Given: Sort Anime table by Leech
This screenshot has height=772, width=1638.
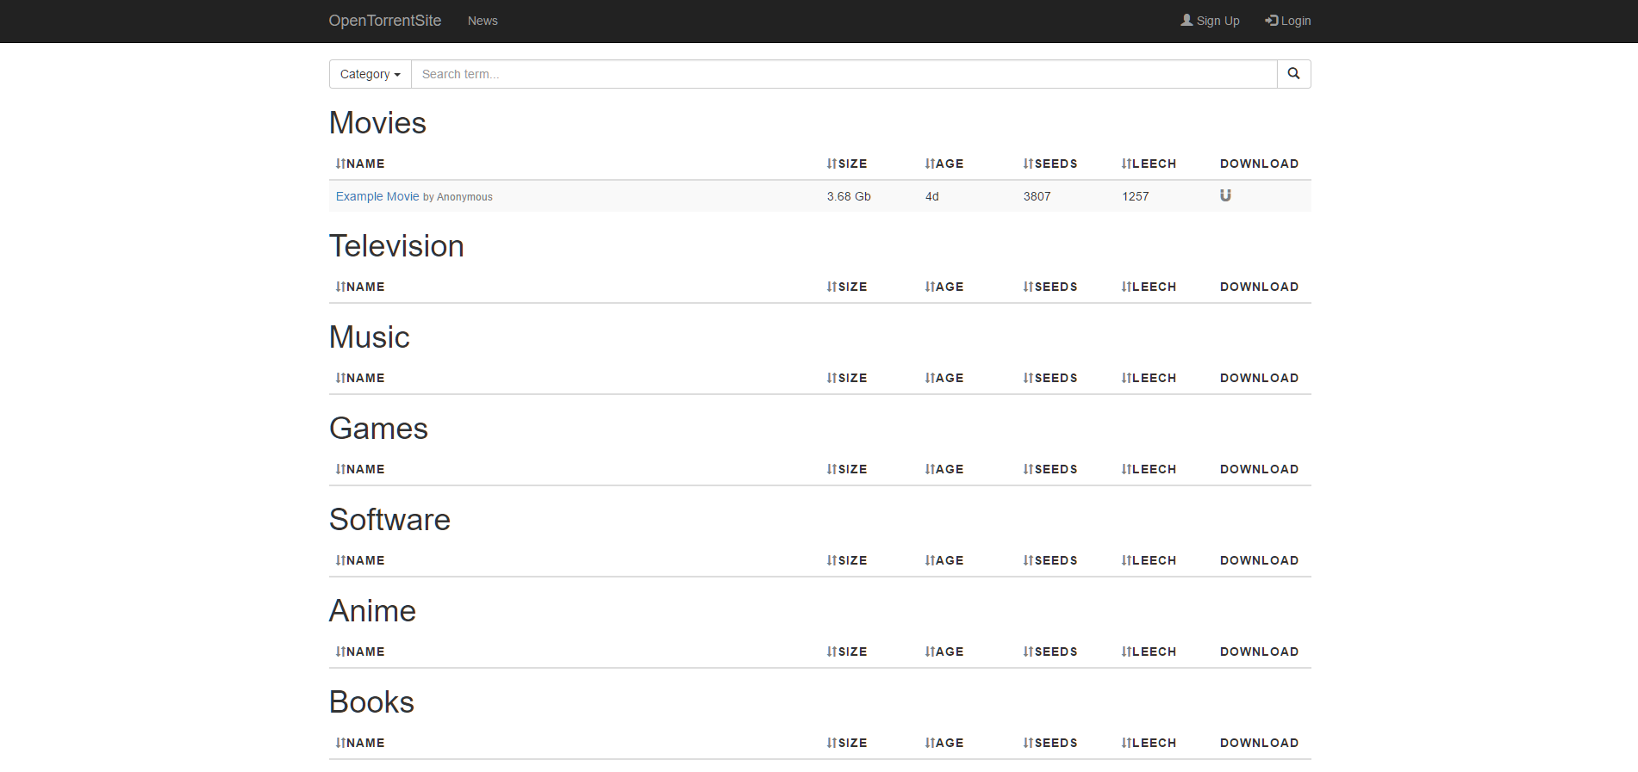Looking at the screenshot, I should pyautogui.click(x=1149, y=652).
